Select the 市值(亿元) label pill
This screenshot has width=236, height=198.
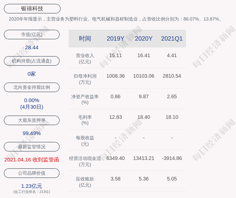(32, 35)
